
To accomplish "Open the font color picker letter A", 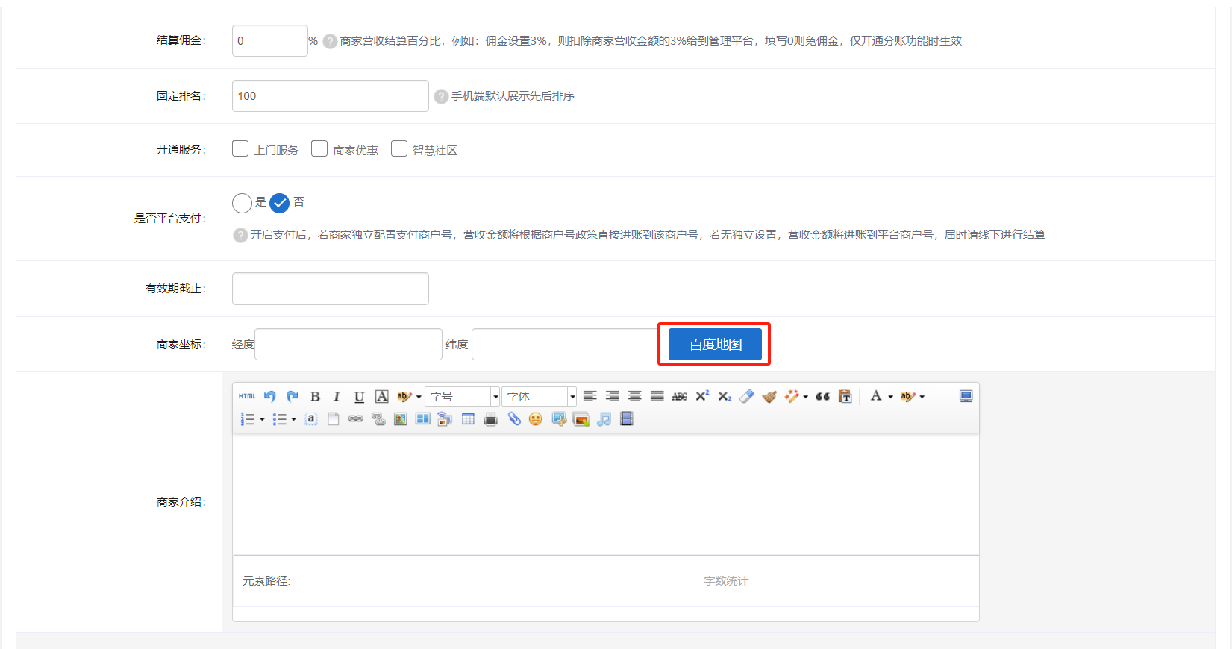I will click(876, 396).
